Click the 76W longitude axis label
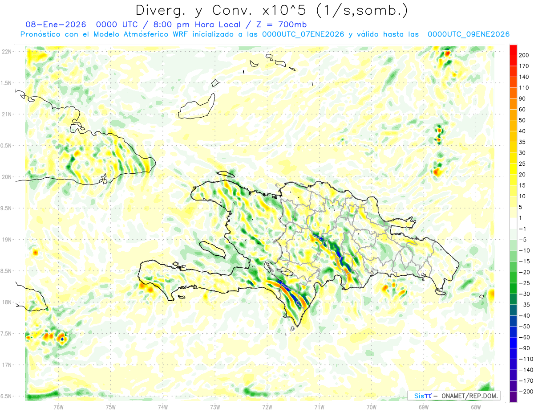Image resolution: width=534 pixels, height=413 pixels. (58, 407)
